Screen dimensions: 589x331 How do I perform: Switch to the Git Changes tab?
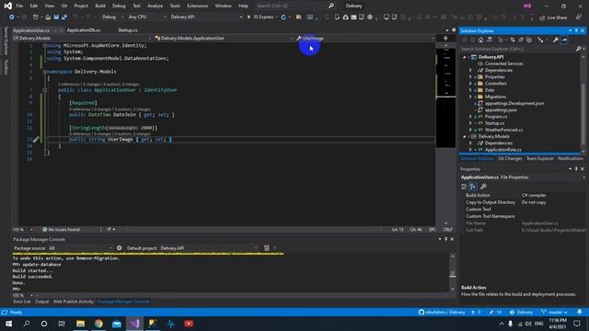coord(510,159)
